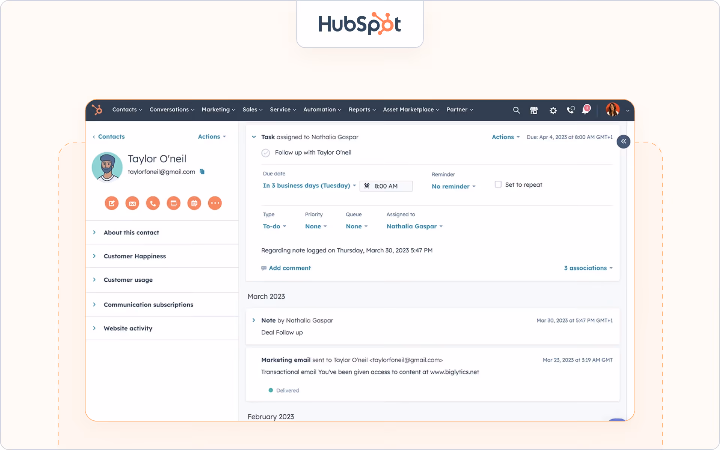Collapse the right sidebar double-chevron button
This screenshot has height=450, width=720.
pos(623,141)
